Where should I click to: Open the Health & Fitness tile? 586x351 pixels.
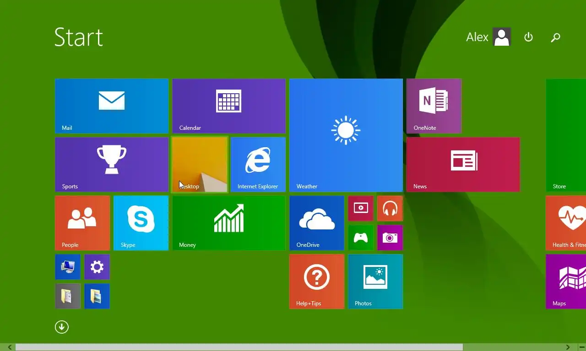coord(566,223)
